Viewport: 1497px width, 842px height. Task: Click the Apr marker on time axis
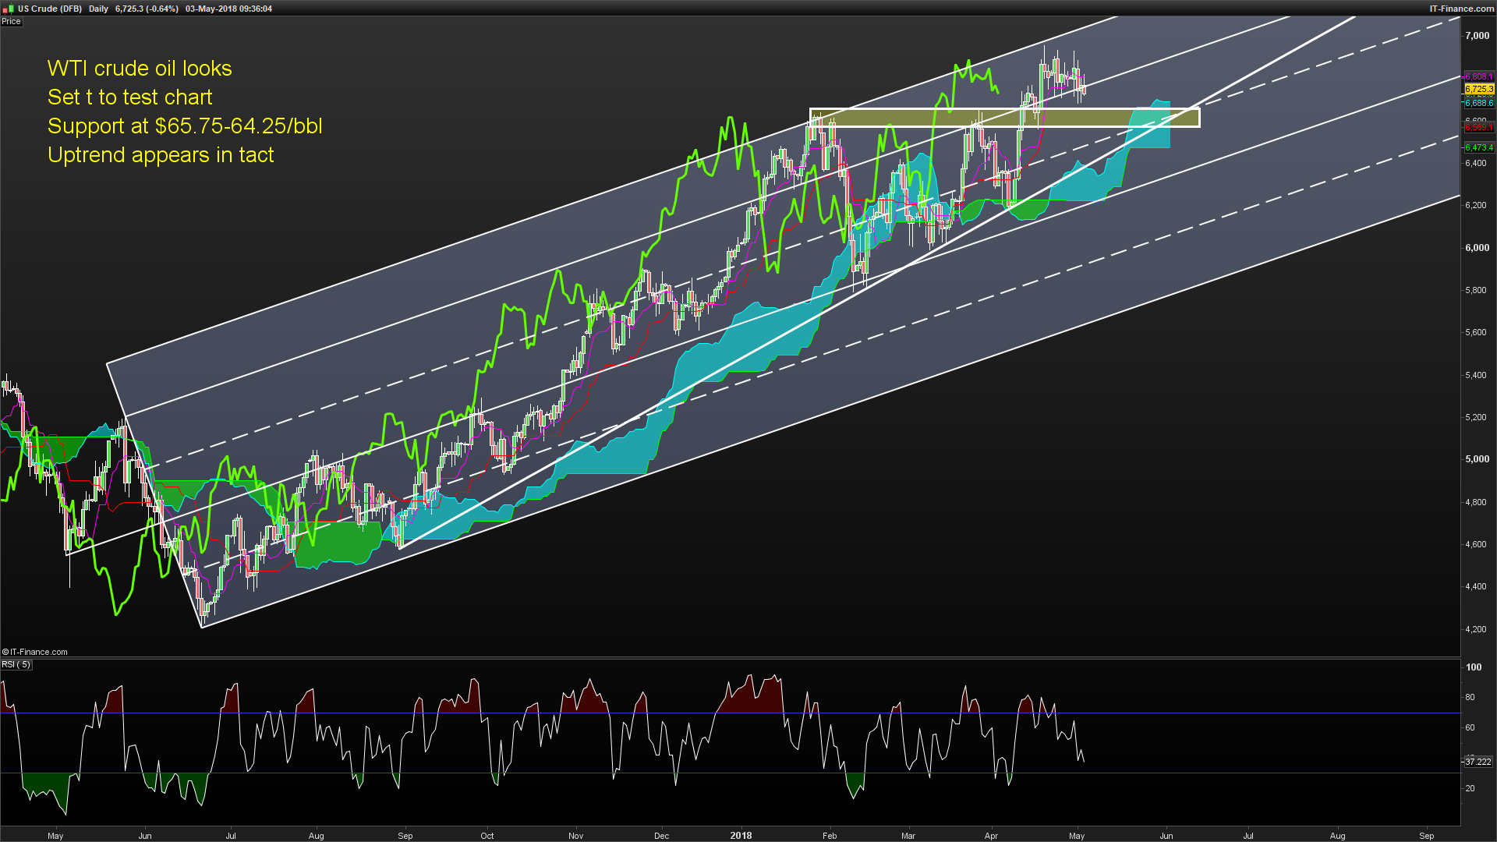pyautogui.click(x=991, y=836)
